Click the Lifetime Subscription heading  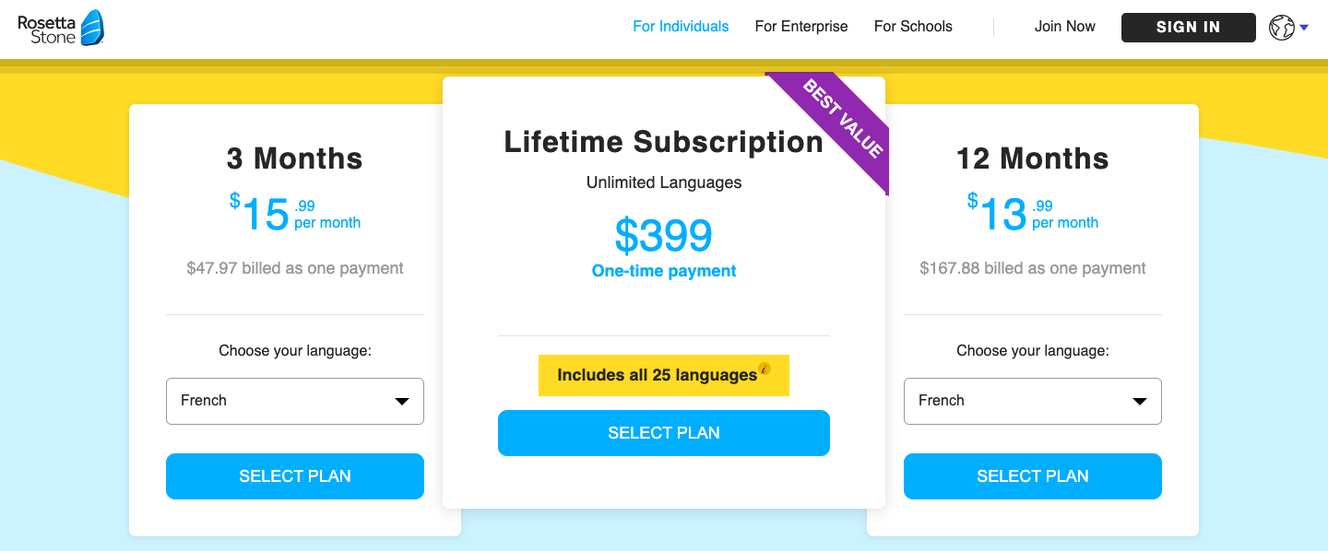[x=663, y=142]
